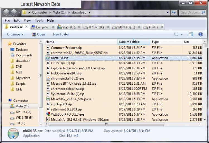Click the MediaInfo GUI exe icon
Image resolution: width=209 pixels, height=143 pixels.
48,119
